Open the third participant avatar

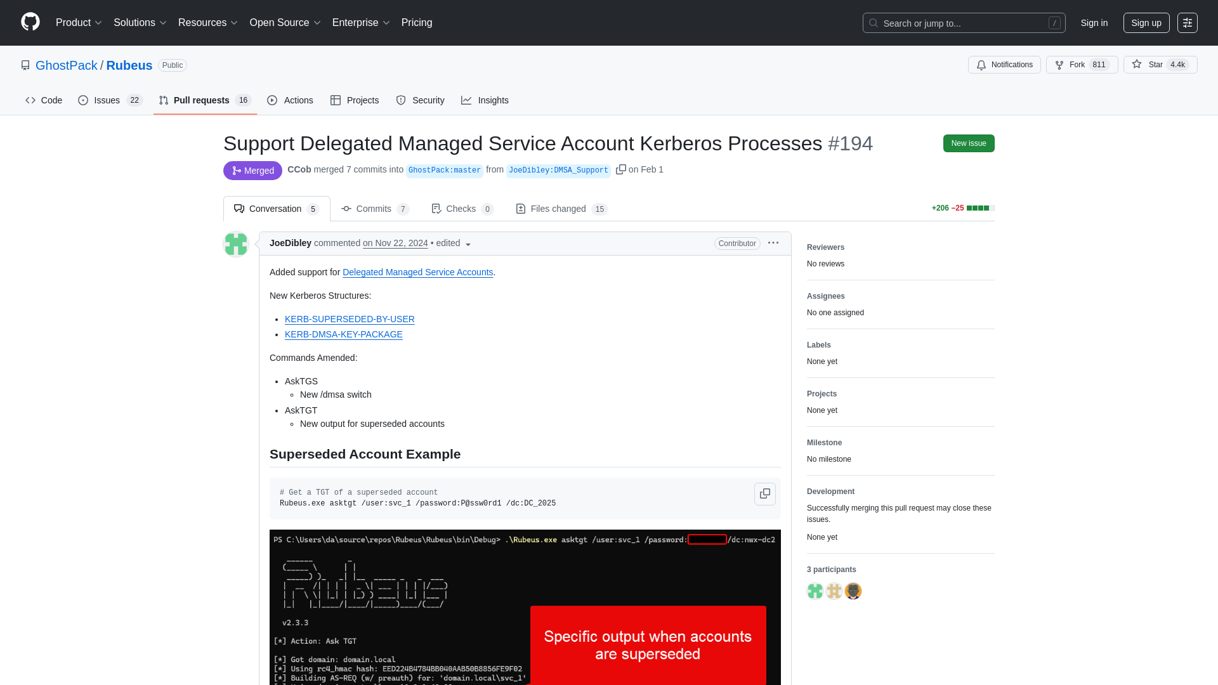coord(853,591)
